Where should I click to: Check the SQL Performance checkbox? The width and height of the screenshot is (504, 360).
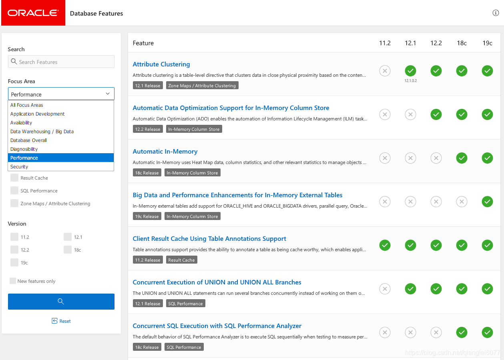tap(14, 191)
